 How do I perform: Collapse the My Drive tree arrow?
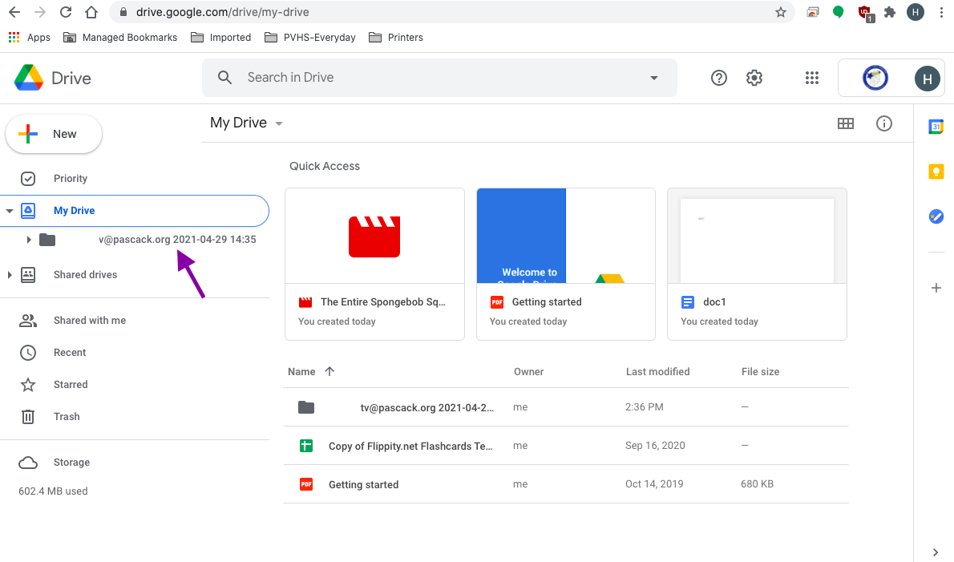tap(9, 211)
